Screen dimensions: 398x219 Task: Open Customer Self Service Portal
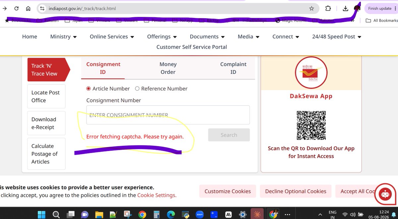[x=192, y=47]
